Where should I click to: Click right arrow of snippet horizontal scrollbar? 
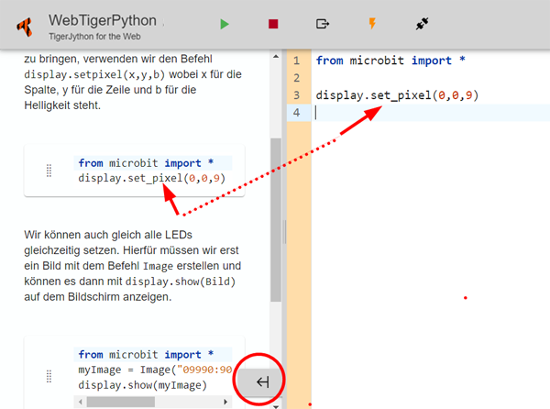coord(225,402)
